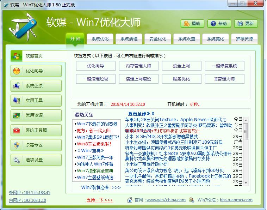Open the www.win7china.com link
This screenshot has width=267, height=210.
point(166,200)
